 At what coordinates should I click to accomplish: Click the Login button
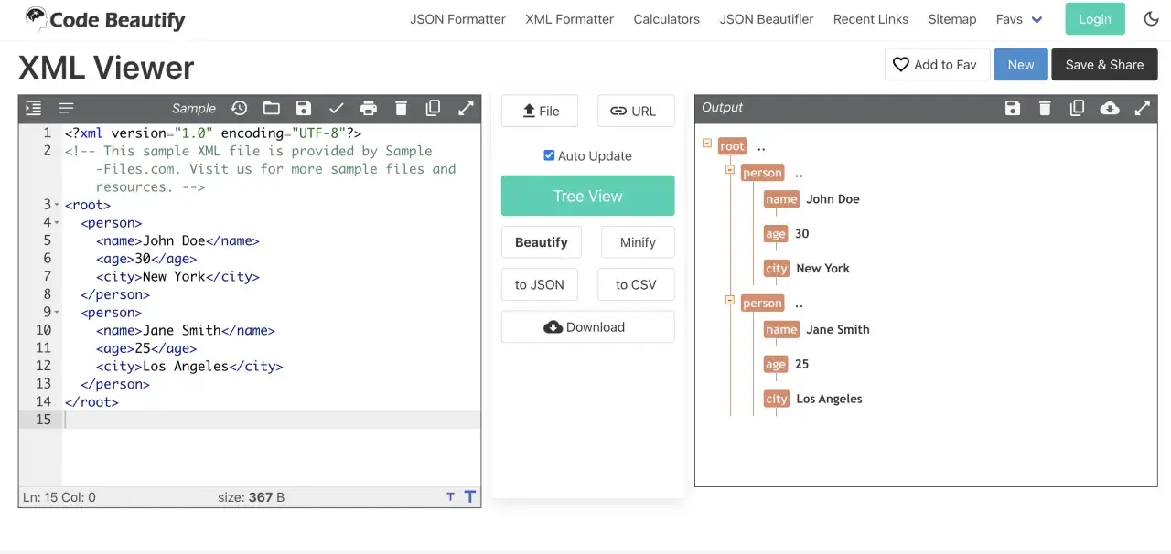(1095, 18)
